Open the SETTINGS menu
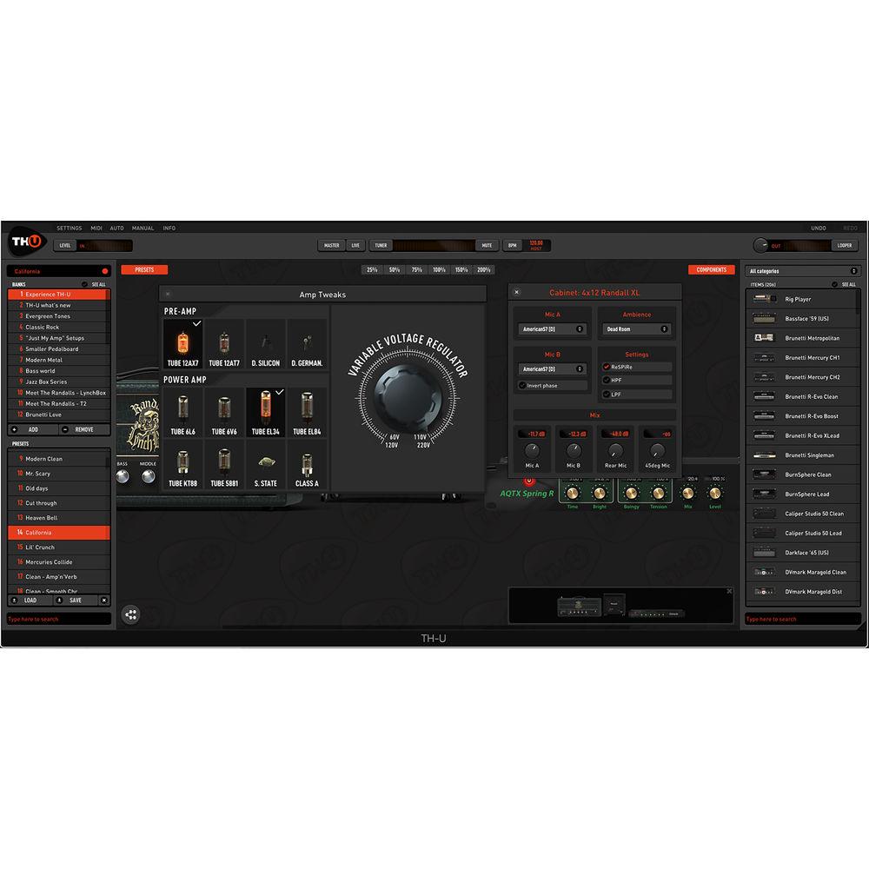This screenshot has height=869, width=869. pos(69,228)
